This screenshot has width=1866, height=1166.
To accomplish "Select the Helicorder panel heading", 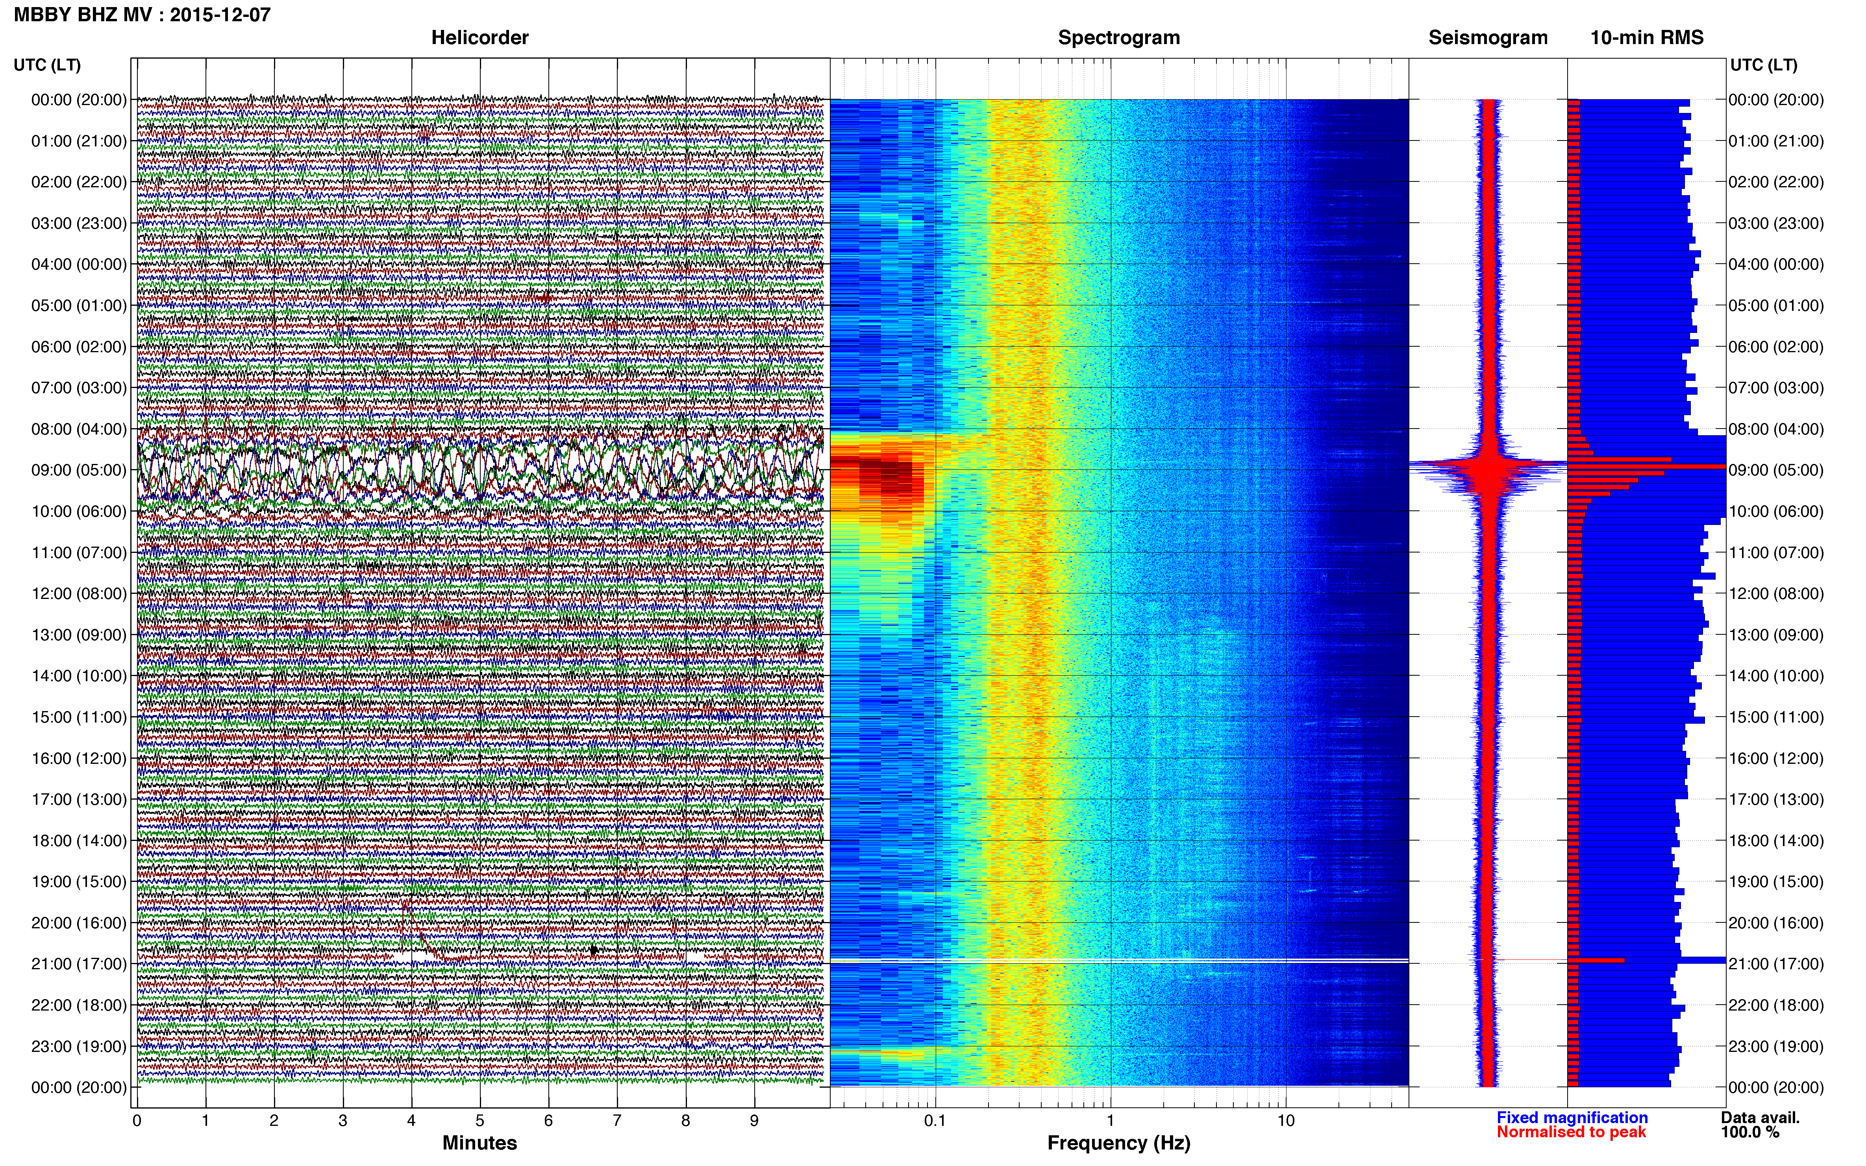I will pyautogui.click(x=480, y=38).
